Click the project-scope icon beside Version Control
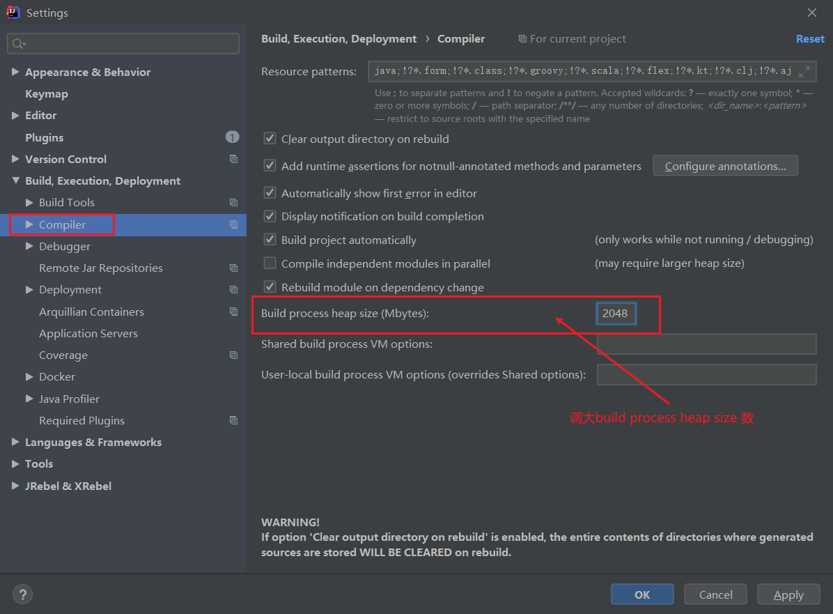The width and height of the screenshot is (833, 614). (x=233, y=159)
